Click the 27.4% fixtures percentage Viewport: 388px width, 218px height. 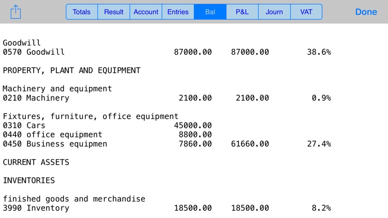(319, 144)
